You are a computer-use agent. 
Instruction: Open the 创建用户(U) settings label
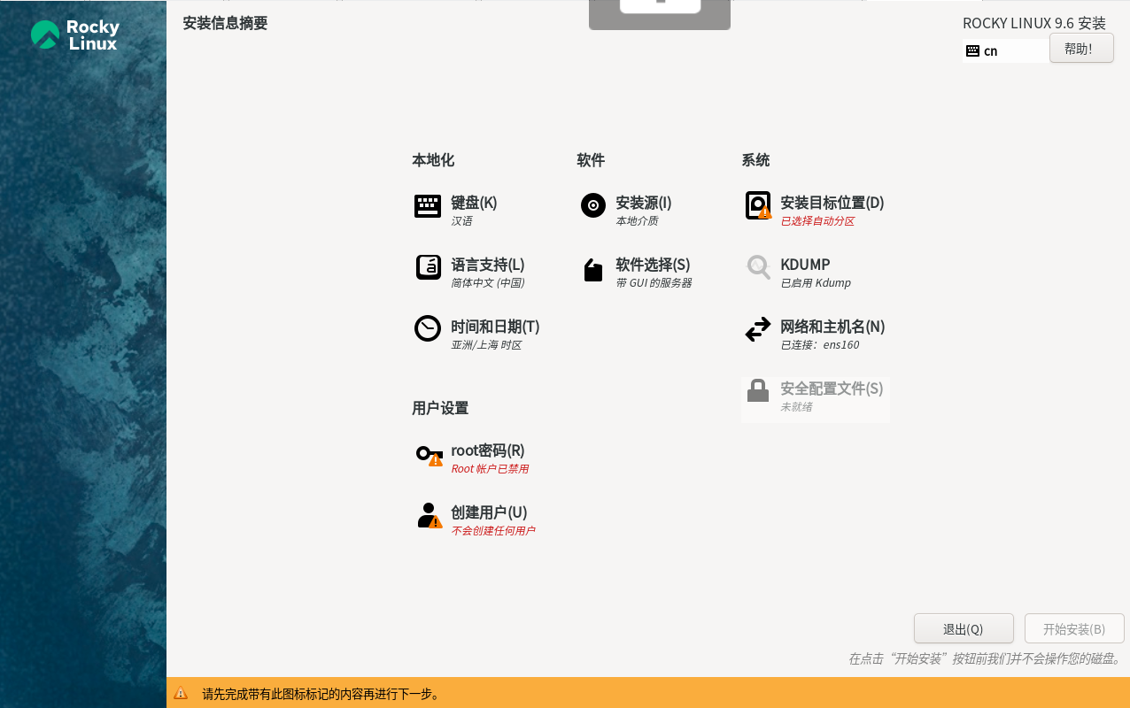[x=489, y=512]
